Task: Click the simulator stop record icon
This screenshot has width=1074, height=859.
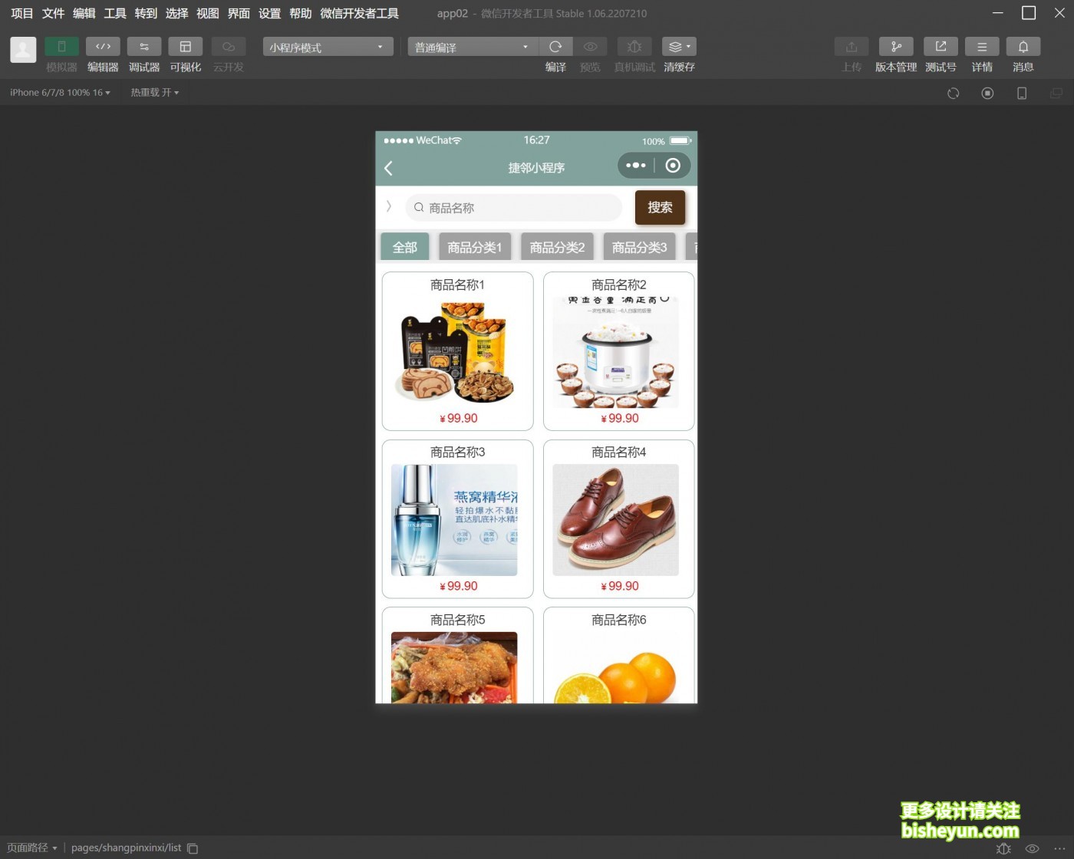Action: (987, 93)
